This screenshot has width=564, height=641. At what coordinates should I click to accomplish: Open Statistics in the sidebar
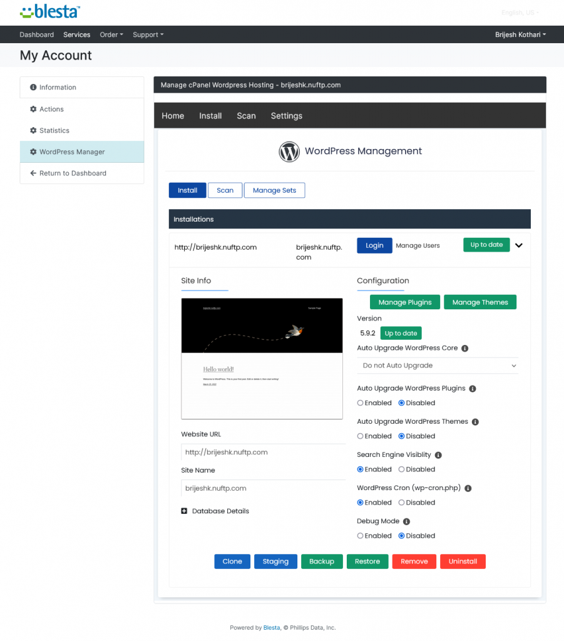82,130
